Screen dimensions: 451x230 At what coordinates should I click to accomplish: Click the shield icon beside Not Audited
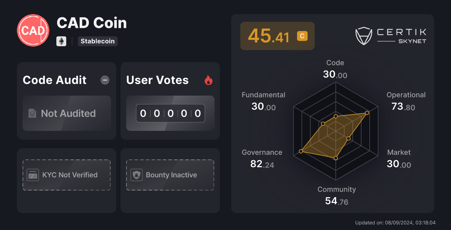coord(33,113)
